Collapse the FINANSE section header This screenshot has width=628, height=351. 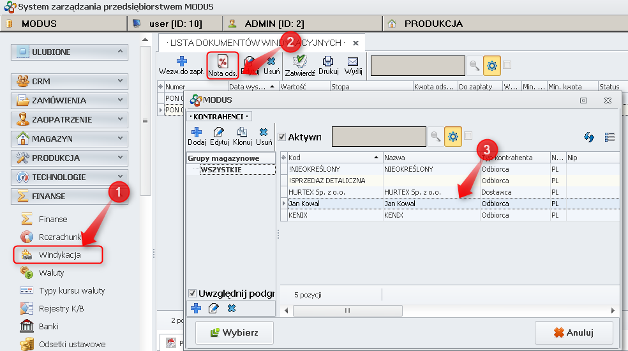tap(70, 197)
